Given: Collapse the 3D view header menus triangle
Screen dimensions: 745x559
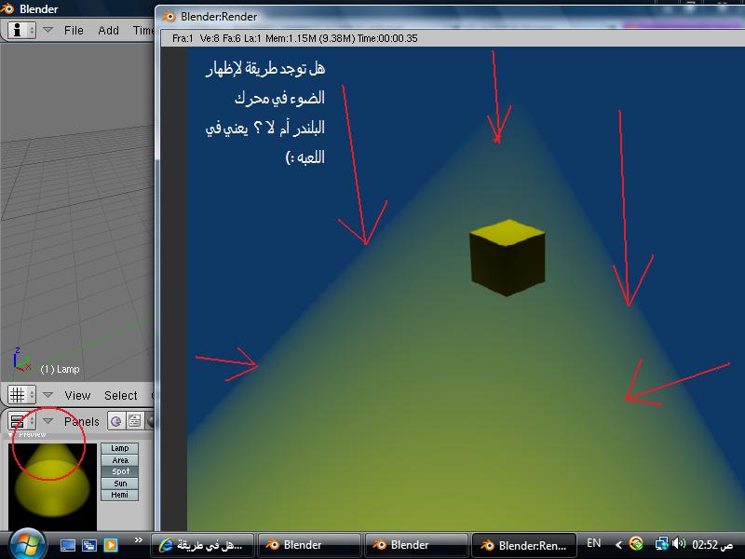Looking at the screenshot, I should (47, 394).
